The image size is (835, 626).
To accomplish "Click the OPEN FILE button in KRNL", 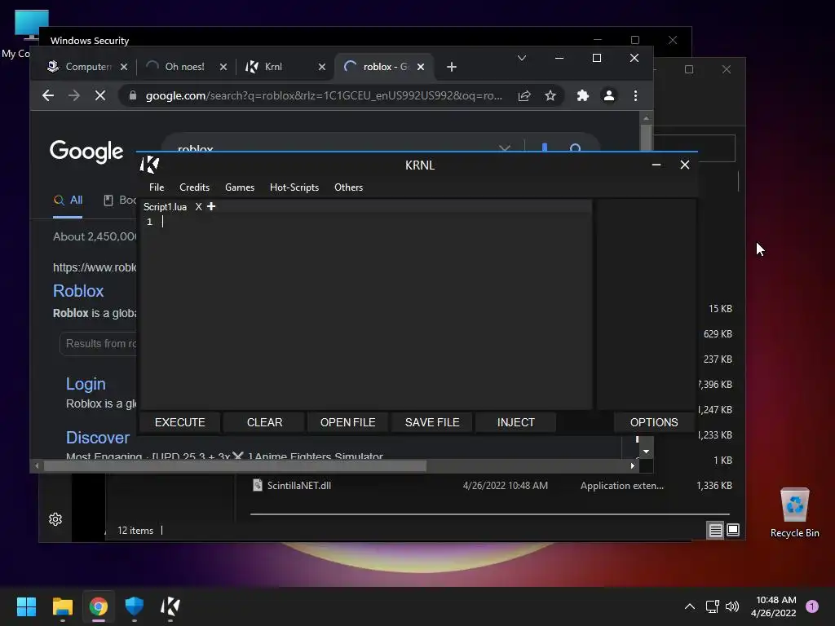I will coord(347,422).
